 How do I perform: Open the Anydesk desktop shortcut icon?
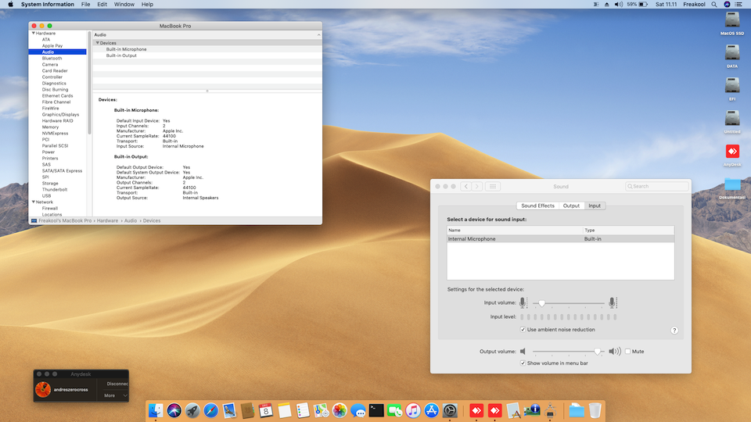732,152
